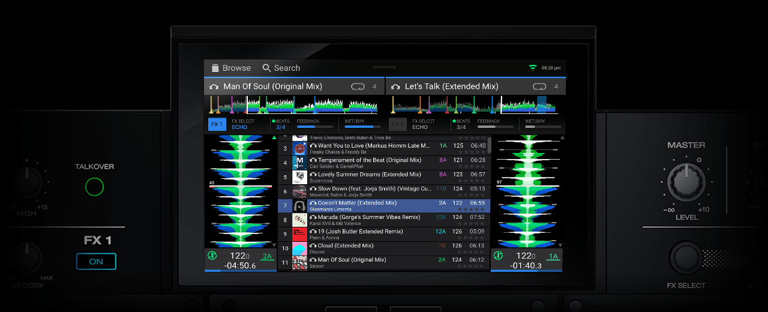The height and width of the screenshot is (312, 768).
Task: Click left deck green sync icon
Action: (x=212, y=256)
